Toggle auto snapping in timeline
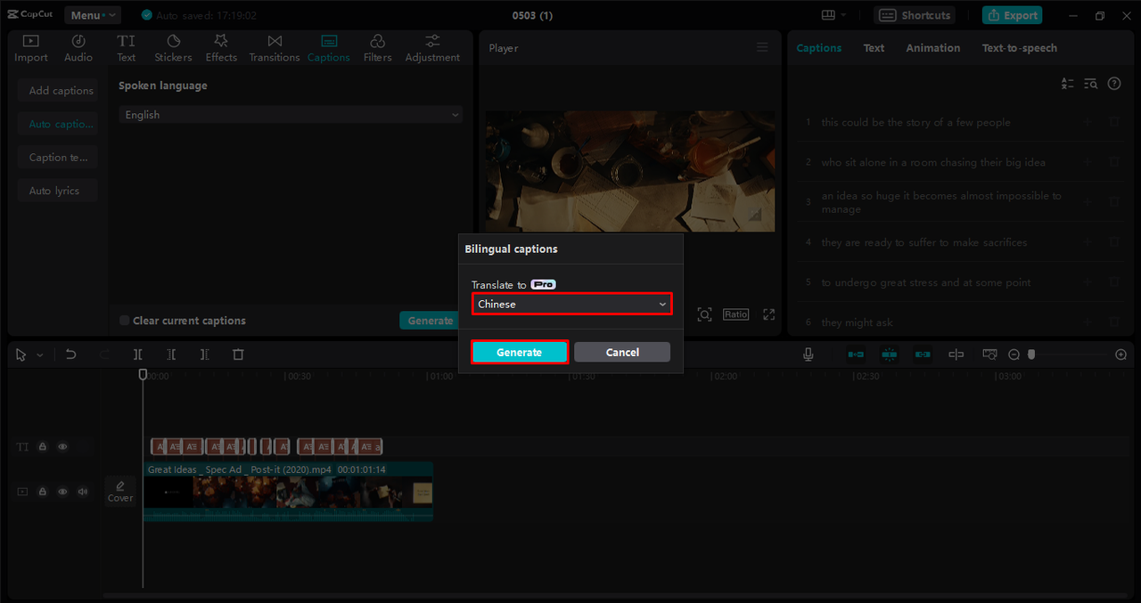1141x603 pixels. pyautogui.click(x=889, y=354)
